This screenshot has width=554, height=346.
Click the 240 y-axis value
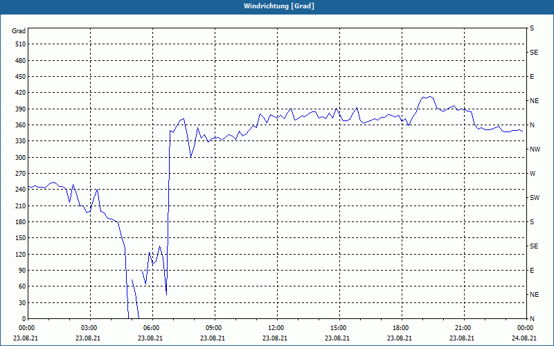click(x=21, y=189)
